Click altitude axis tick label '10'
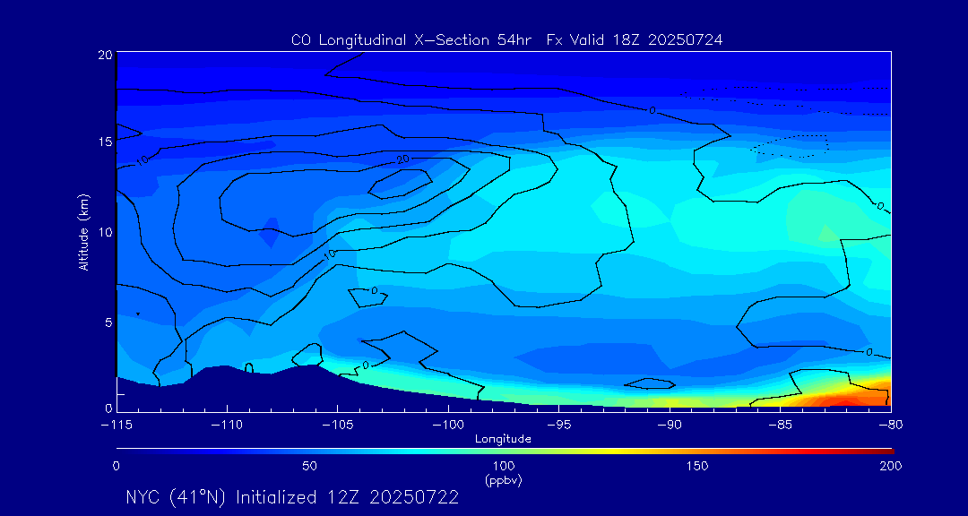968x516 pixels. [x=105, y=231]
